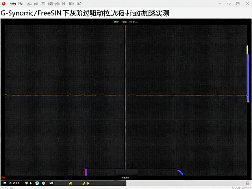Click the magenta bar at bottom of graph

point(85,172)
